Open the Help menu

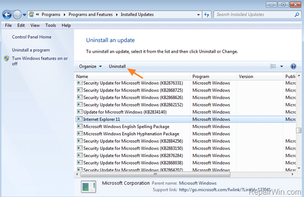66,25
